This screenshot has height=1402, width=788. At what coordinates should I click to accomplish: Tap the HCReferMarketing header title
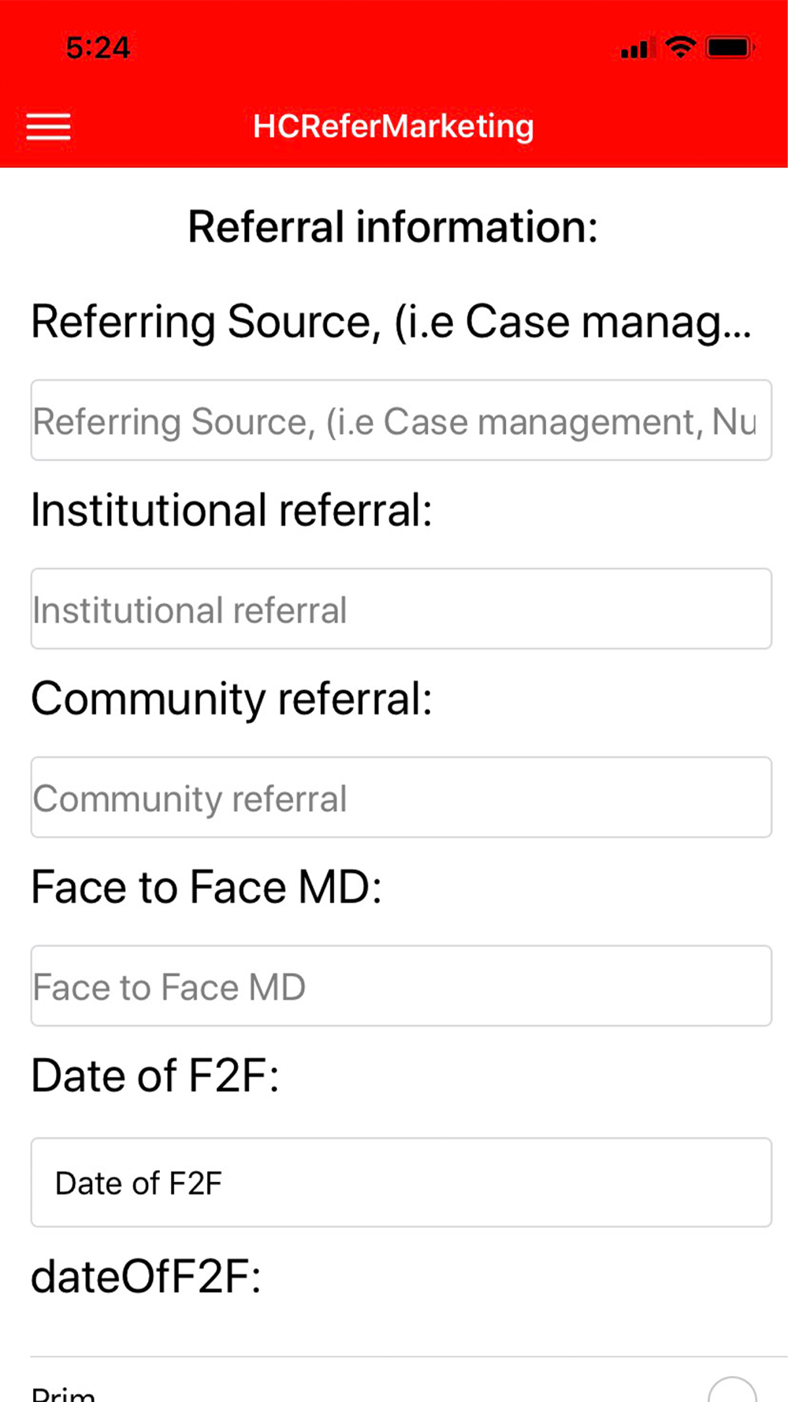pos(393,126)
